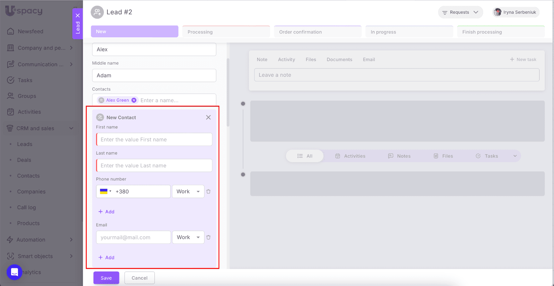Screen dimensions: 554x286
Task: Open the Ukraine flag country code selector
Action: pos(106,192)
